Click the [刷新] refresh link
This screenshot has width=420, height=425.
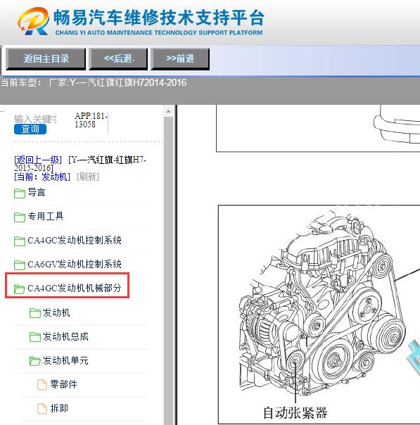coord(88,177)
